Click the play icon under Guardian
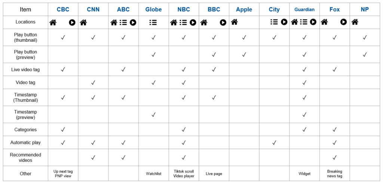Screen dimensions: 383x183 click(x=313, y=22)
